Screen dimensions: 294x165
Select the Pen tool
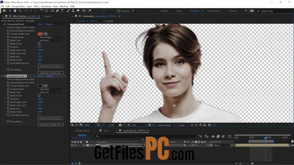tap(57, 11)
